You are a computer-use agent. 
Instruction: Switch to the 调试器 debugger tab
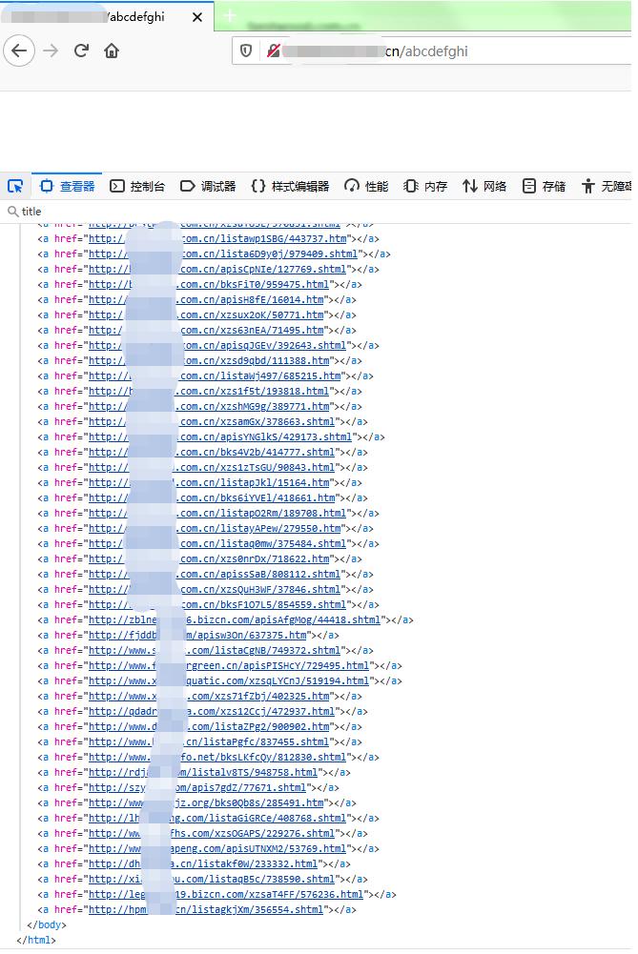(x=208, y=186)
